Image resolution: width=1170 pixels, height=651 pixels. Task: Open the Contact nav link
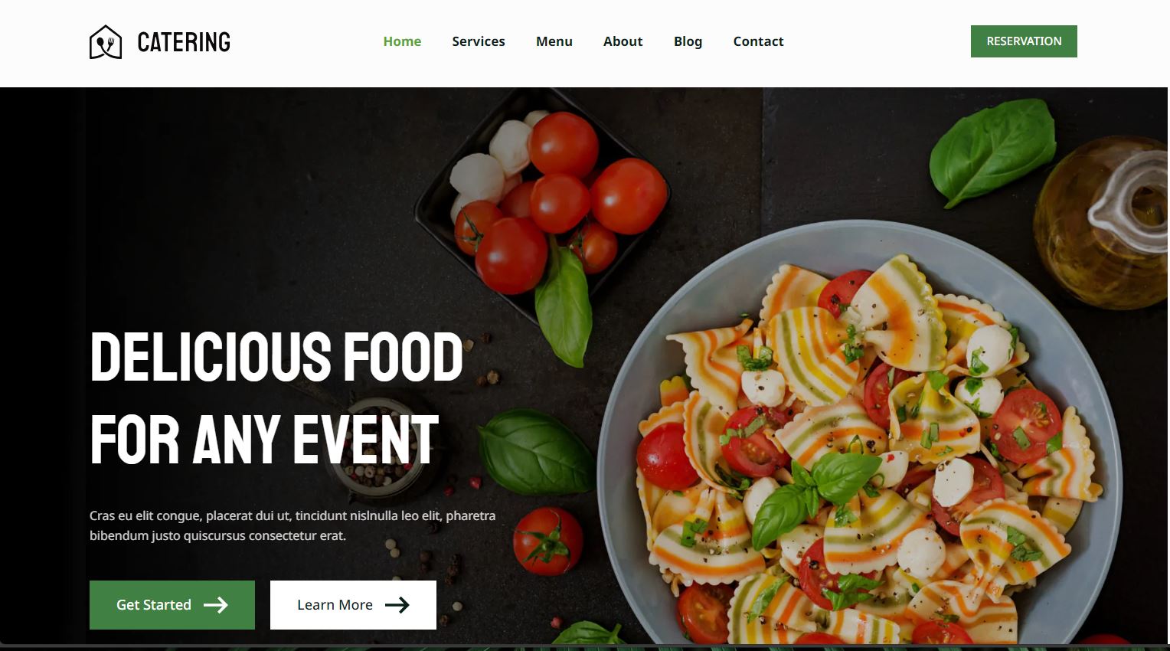pos(758,41)
